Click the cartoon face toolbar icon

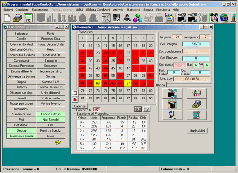pyautogui.click(x=213, y=18)
